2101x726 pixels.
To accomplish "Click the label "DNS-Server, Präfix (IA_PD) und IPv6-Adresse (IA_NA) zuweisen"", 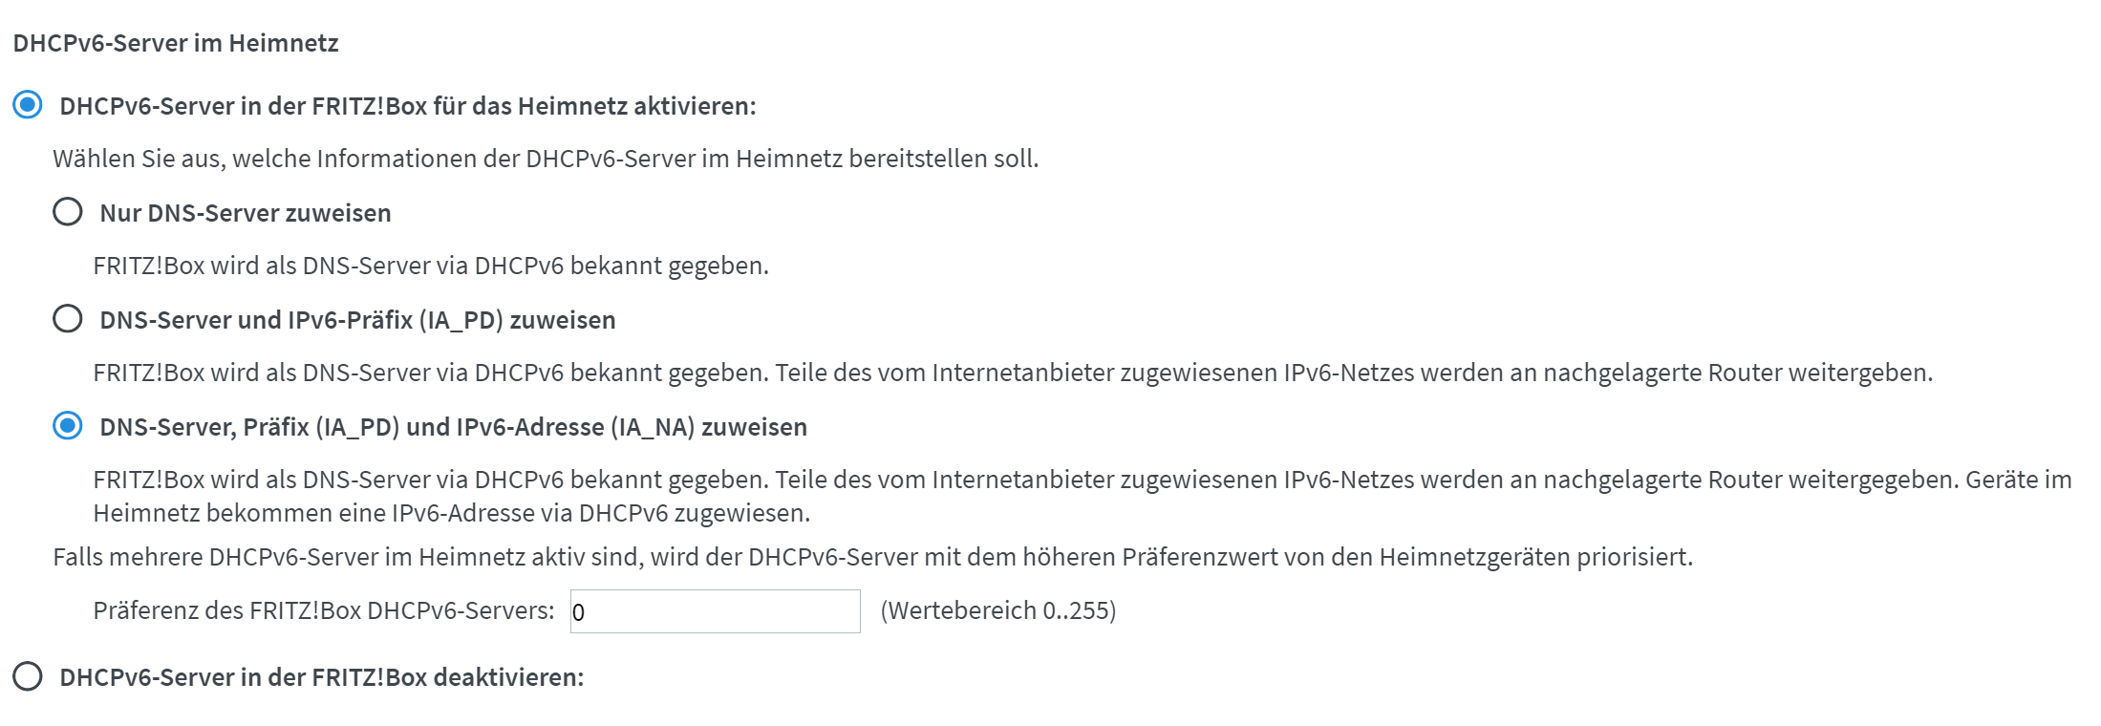I will click(x=453, y=429).
